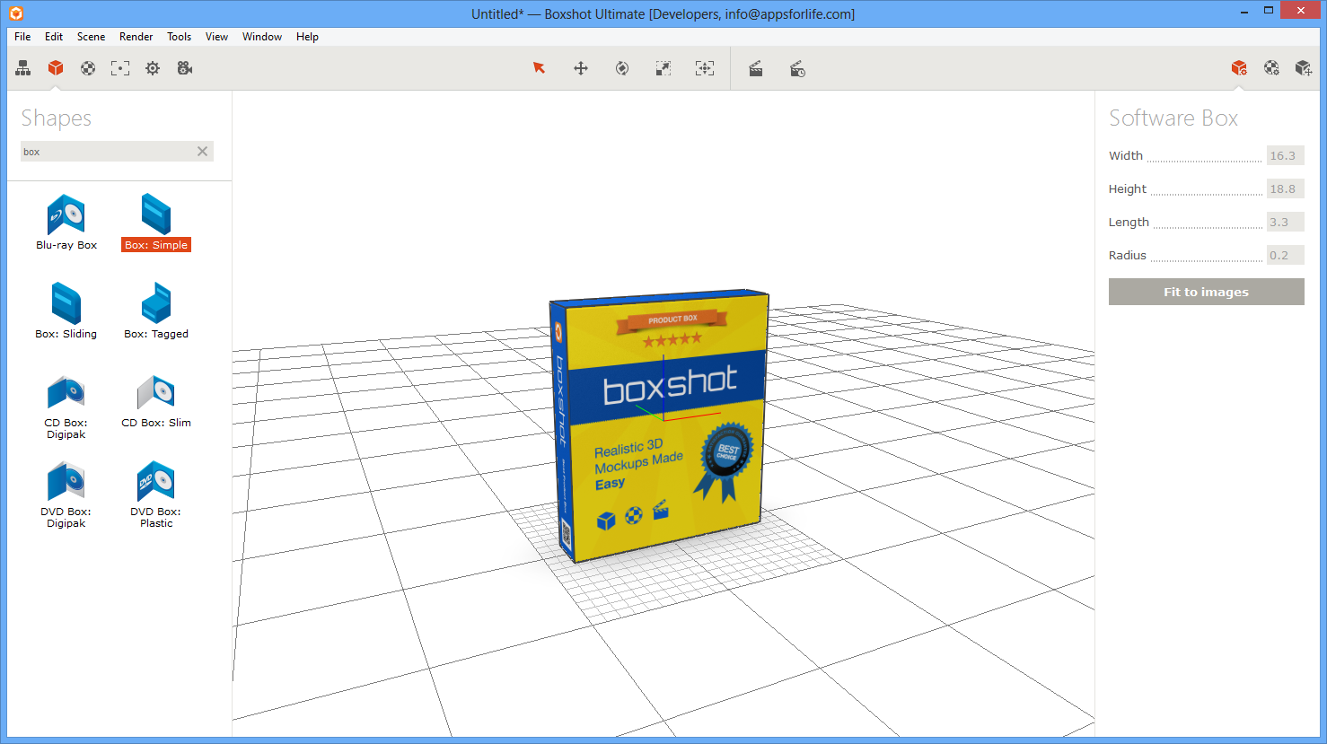Click the Fit to images button

point(1206,292)
